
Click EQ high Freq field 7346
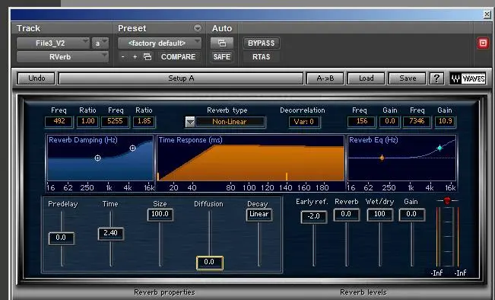point(417,122)
